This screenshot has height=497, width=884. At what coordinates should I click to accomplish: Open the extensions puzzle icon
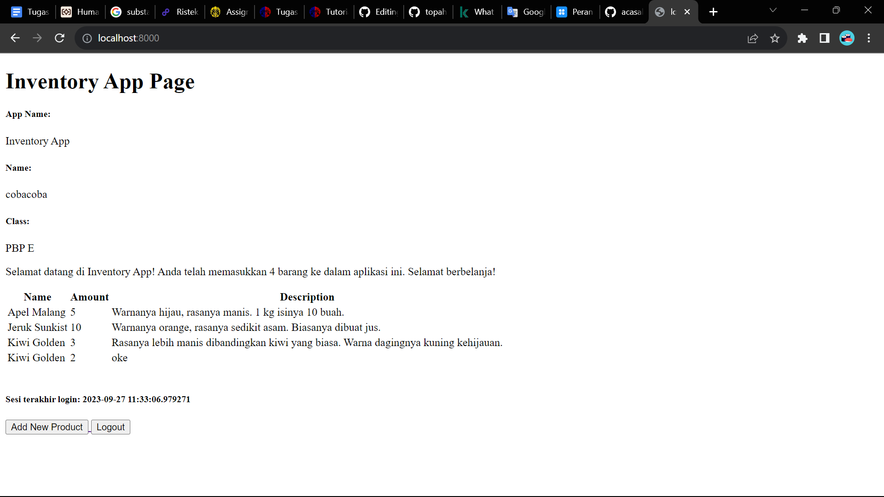803,38
